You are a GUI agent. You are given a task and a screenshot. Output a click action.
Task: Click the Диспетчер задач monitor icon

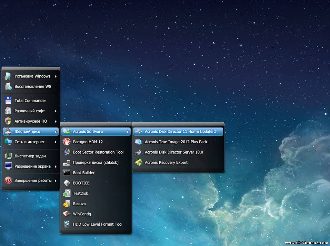(8, 156)
